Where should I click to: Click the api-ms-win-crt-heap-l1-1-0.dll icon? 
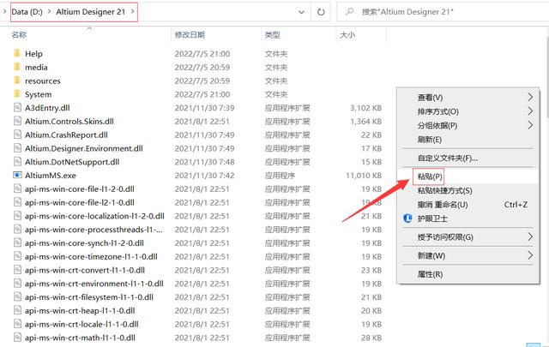17,311
